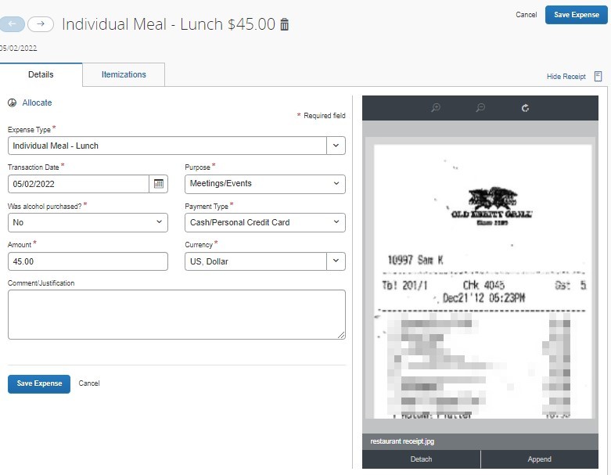Open the Was alcohol purchased dropdown
Image resolution: width=611 pixels, height=475 pixels.
click(x=88, y=222)
